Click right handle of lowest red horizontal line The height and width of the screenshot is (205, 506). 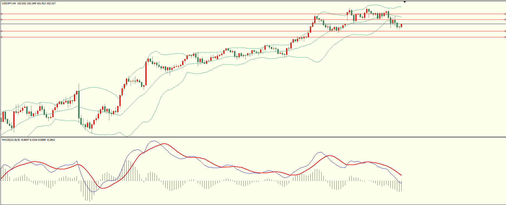click(x=505, y=37)
